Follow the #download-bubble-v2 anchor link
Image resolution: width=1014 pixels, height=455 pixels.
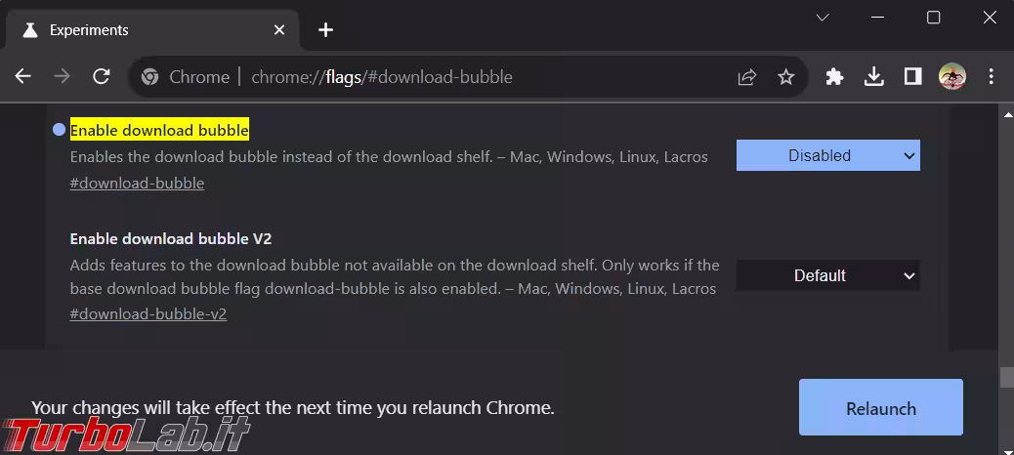tap(148, 314)
